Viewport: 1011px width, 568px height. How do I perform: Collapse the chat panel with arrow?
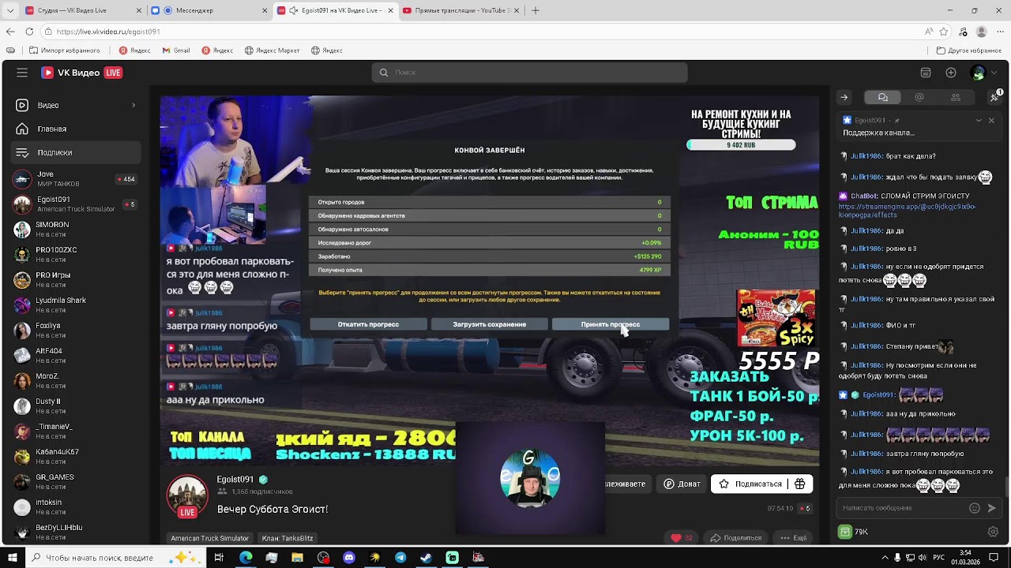844,97
